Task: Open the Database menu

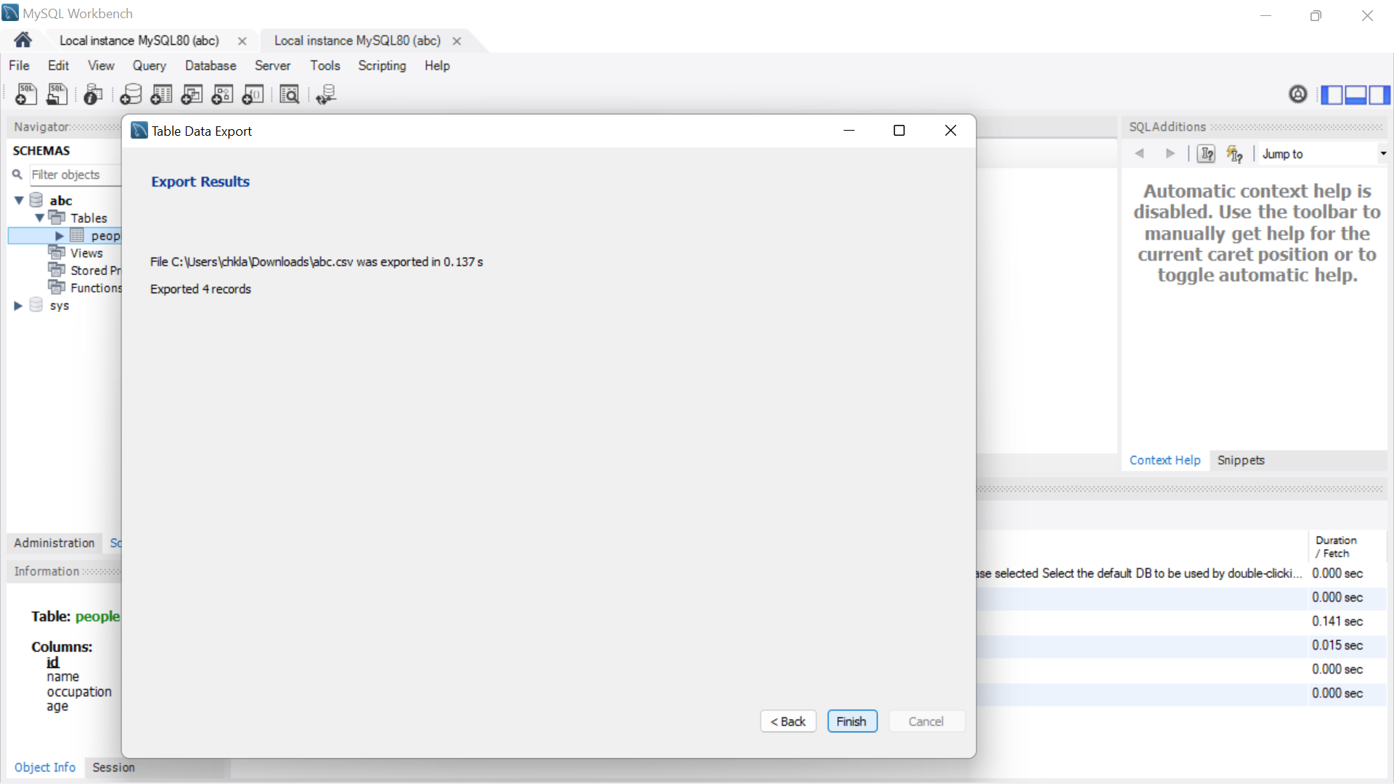Action: point(210,65)
